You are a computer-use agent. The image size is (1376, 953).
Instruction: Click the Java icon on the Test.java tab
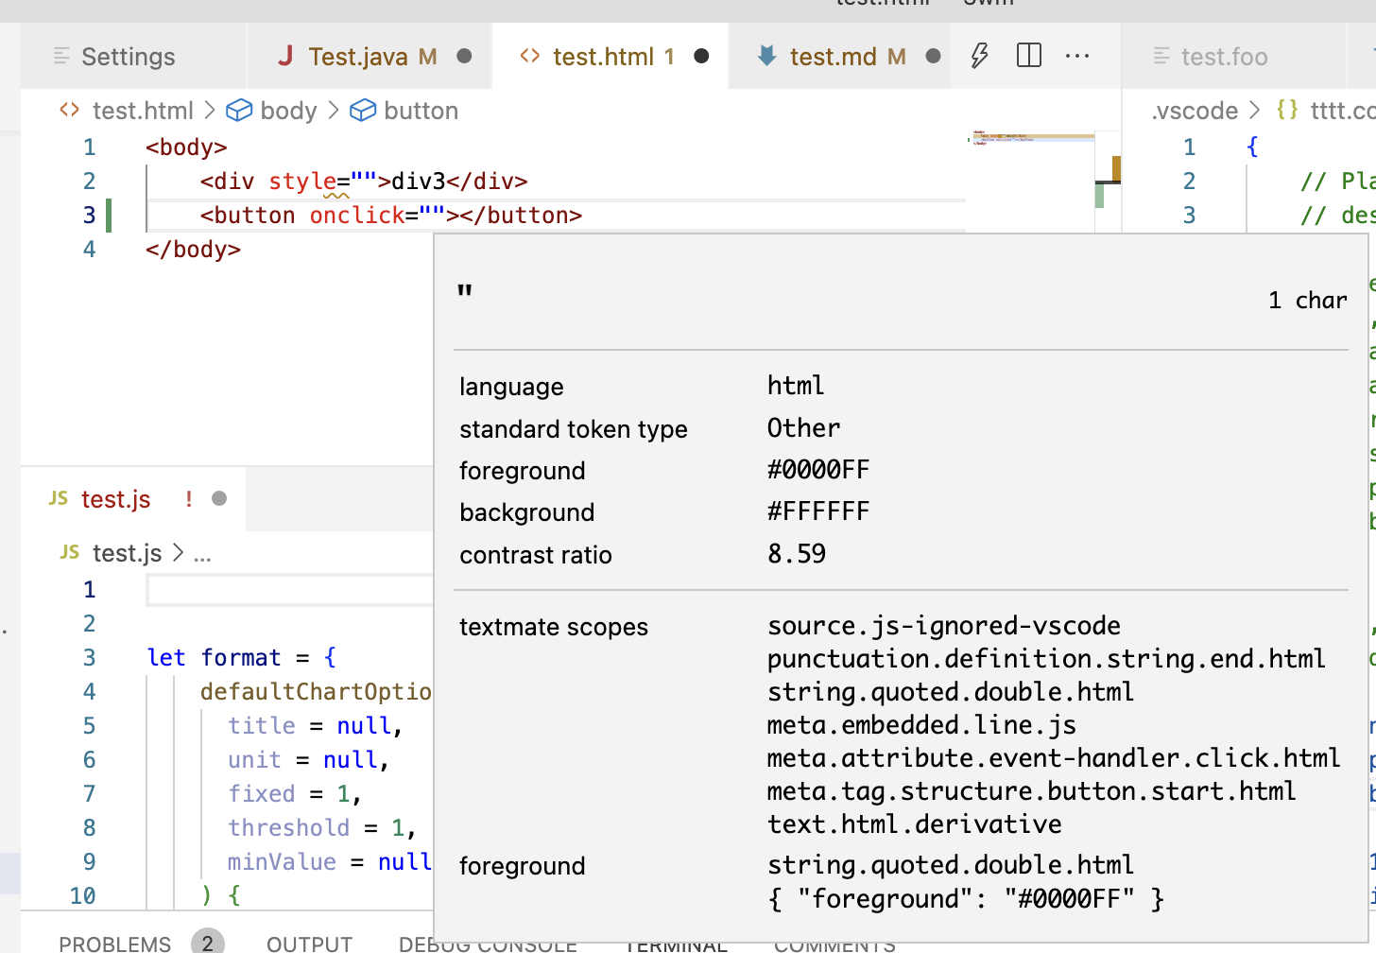point(286,56)
